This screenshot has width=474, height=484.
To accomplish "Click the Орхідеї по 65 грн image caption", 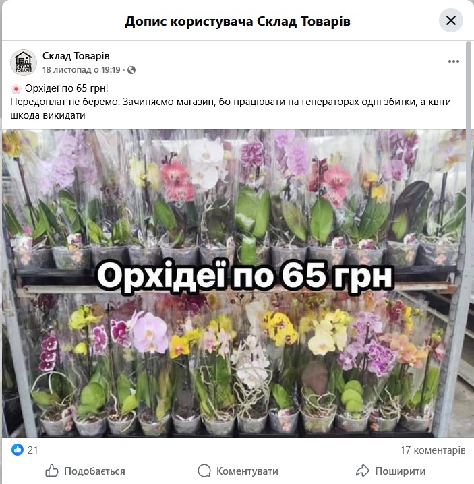I will pyautogui.click(x=245, y=276).
